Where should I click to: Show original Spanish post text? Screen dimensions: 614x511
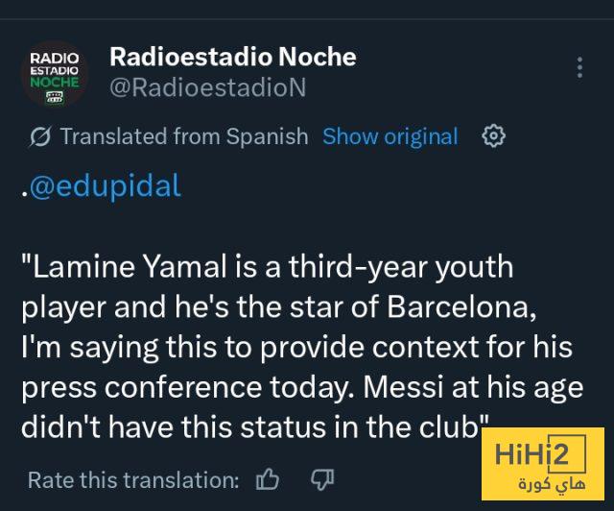(x=390, y=136)
